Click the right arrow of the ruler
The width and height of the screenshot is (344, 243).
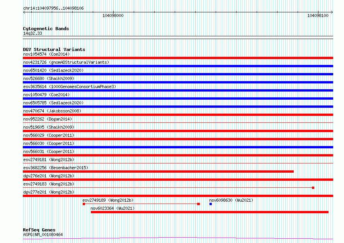332,12
